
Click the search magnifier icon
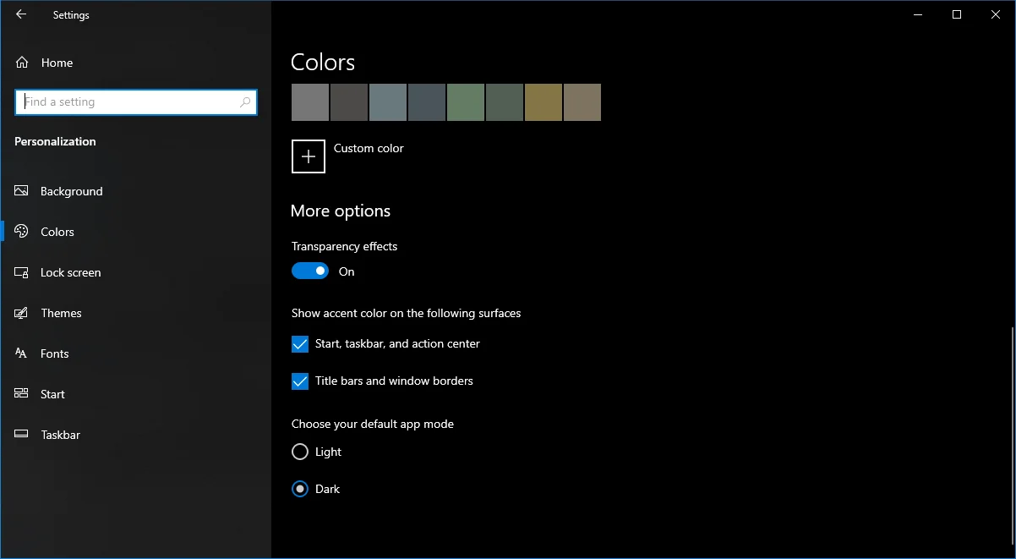pos(245,102)
